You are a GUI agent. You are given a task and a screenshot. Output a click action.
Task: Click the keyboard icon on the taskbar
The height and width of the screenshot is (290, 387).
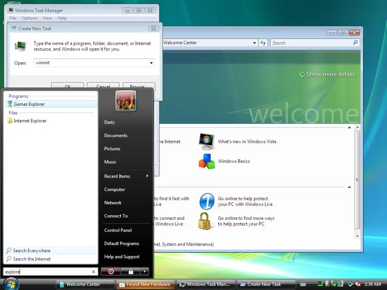[x=303, y=284]
